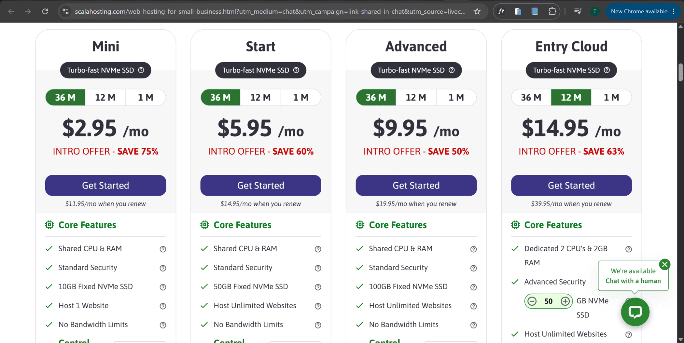The image size is (684, 343).
Task: Click Get Started on the Entry Cloud plan
Action: click(571, 185)
